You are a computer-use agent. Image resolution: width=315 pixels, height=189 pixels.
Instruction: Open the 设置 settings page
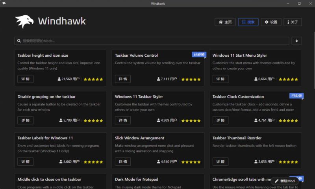271,22
